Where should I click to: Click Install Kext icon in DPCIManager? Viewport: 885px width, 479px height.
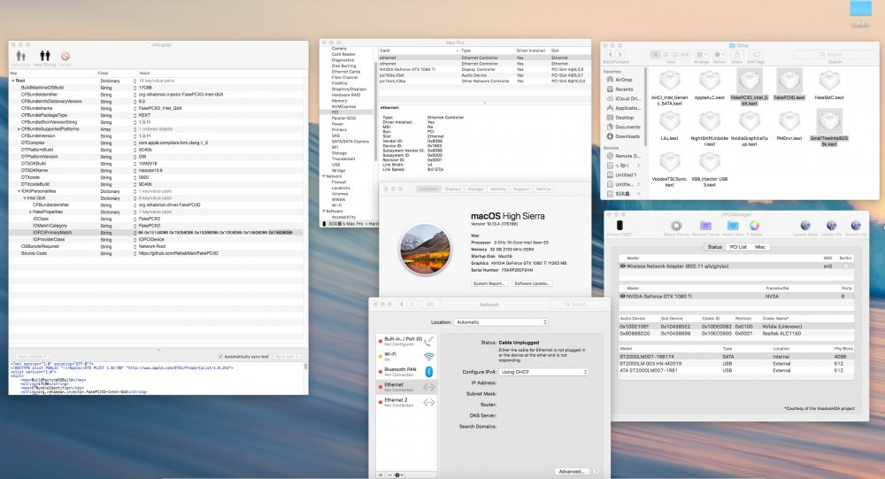(733, 226)
